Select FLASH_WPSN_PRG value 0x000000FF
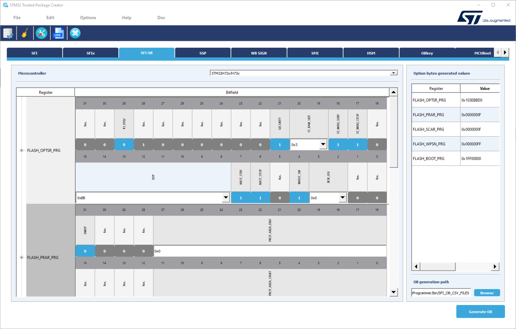Viewport: 516px width, 329px height. [480, 144]
